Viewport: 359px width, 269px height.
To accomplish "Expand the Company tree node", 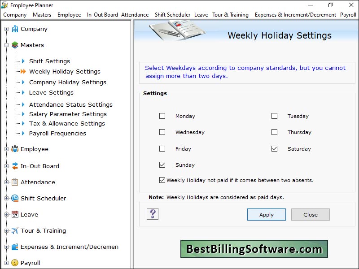I will [x=6, y=29].
